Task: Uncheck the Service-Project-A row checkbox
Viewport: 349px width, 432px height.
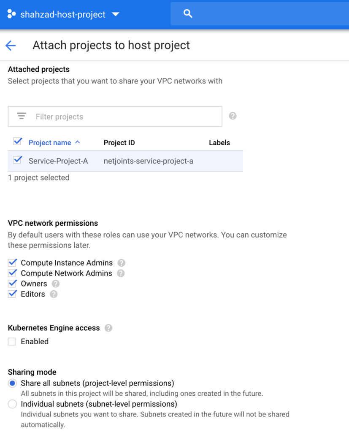Action: [17, 160]
